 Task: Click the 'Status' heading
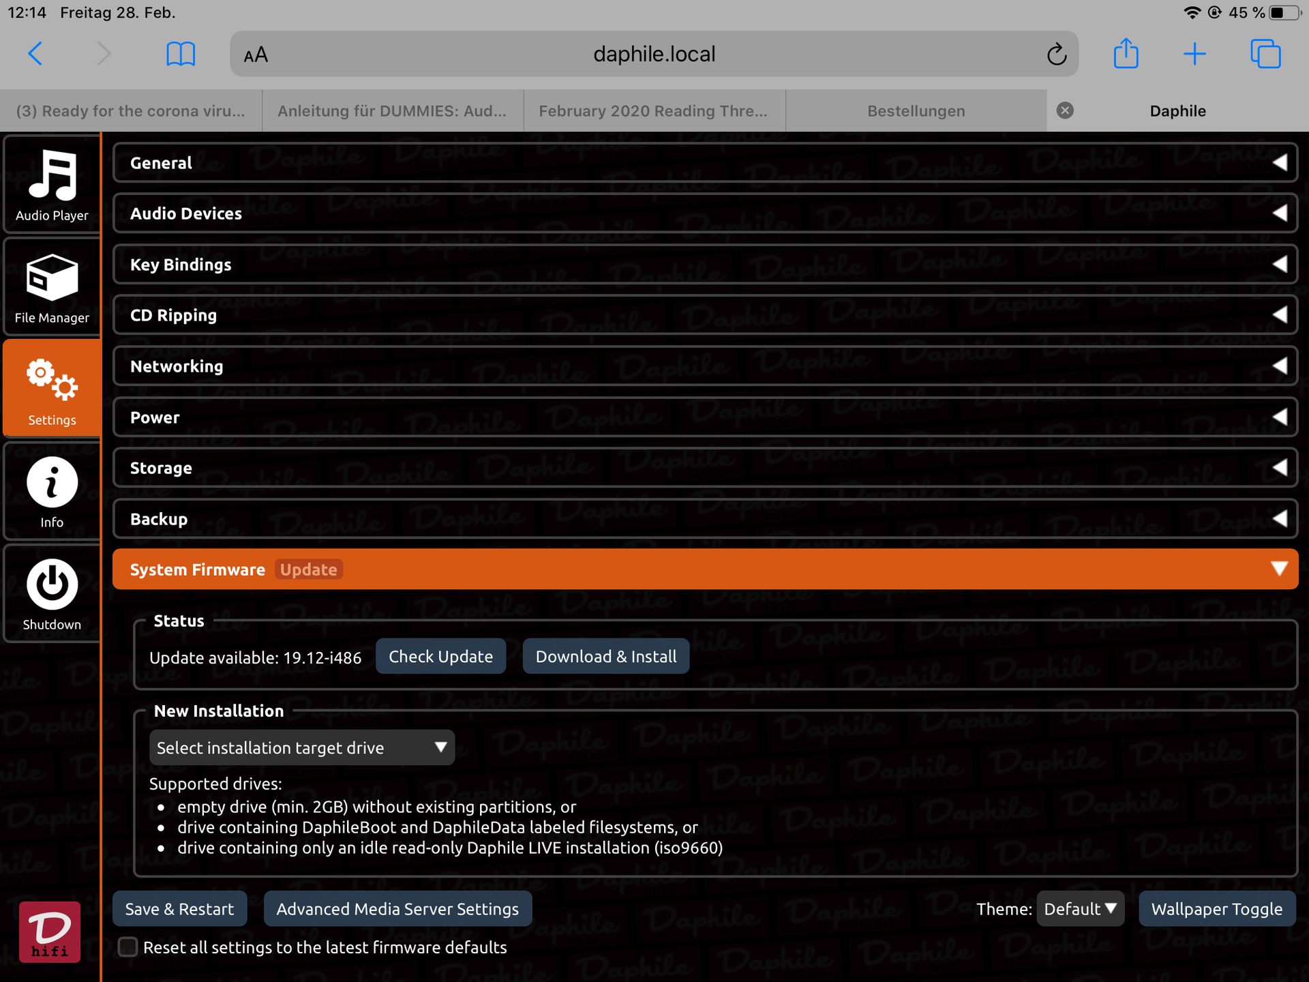179,621
